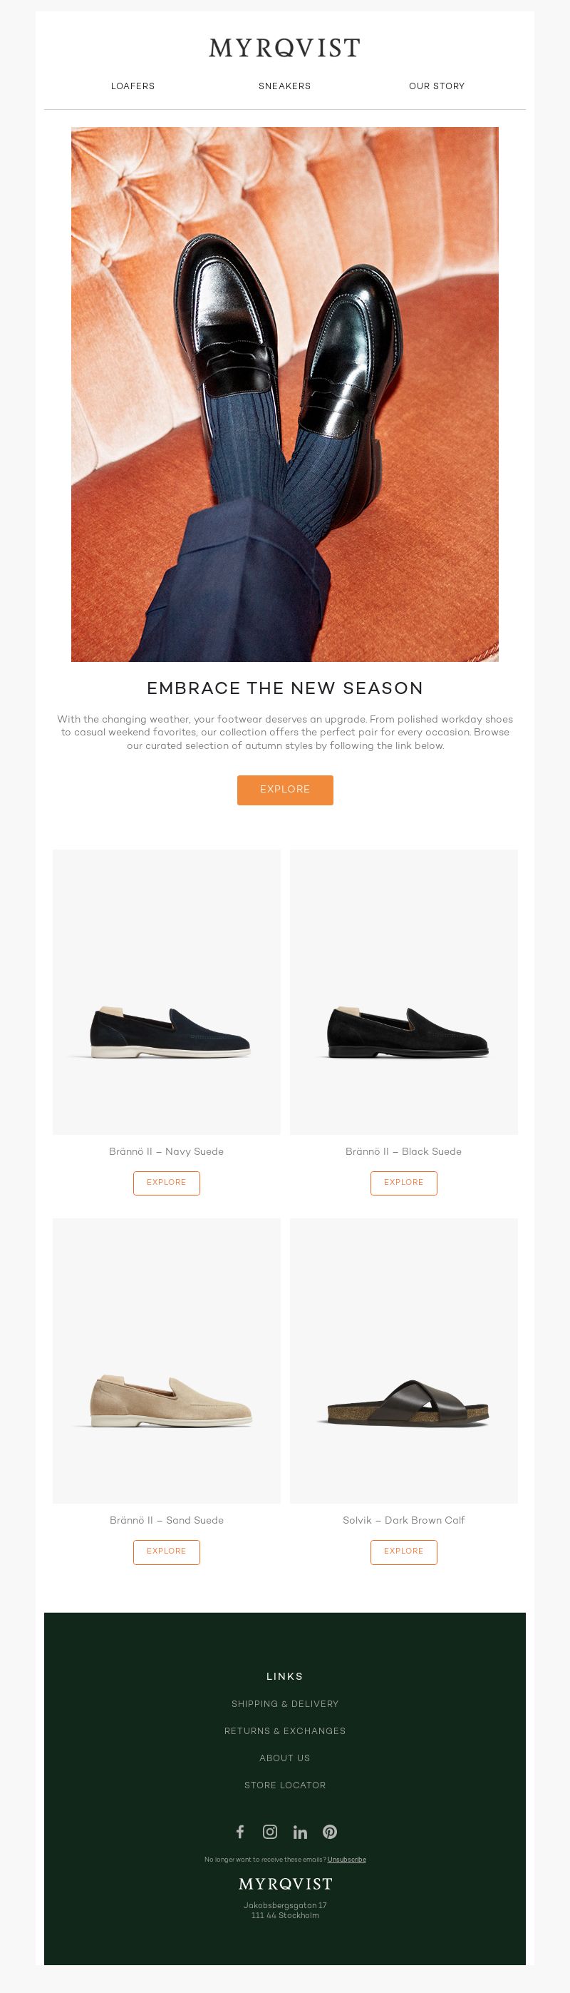Explore the Brännö II Sand Suede

point(166,1552)
